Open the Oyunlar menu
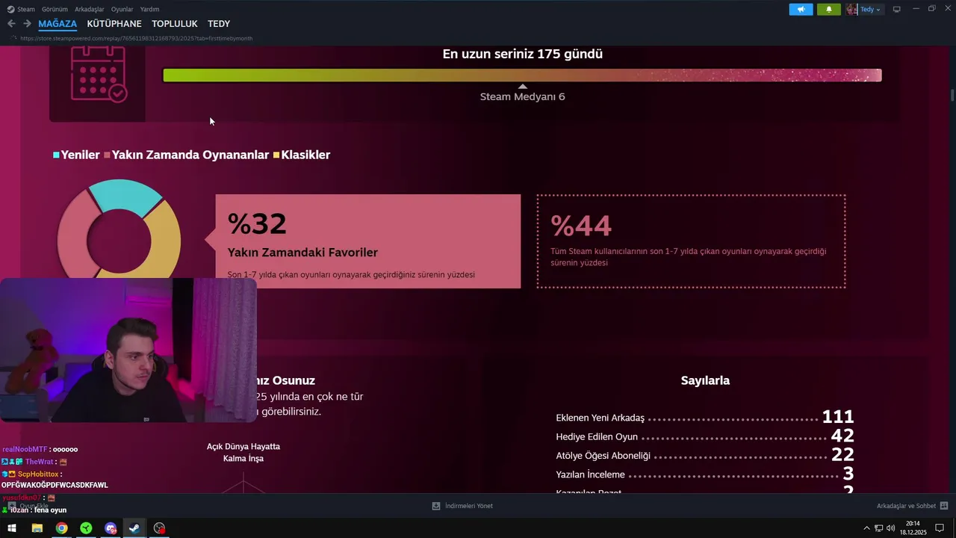Image resolution: width=956 pixels, height=538 pixels. click(x=122, y=9)
